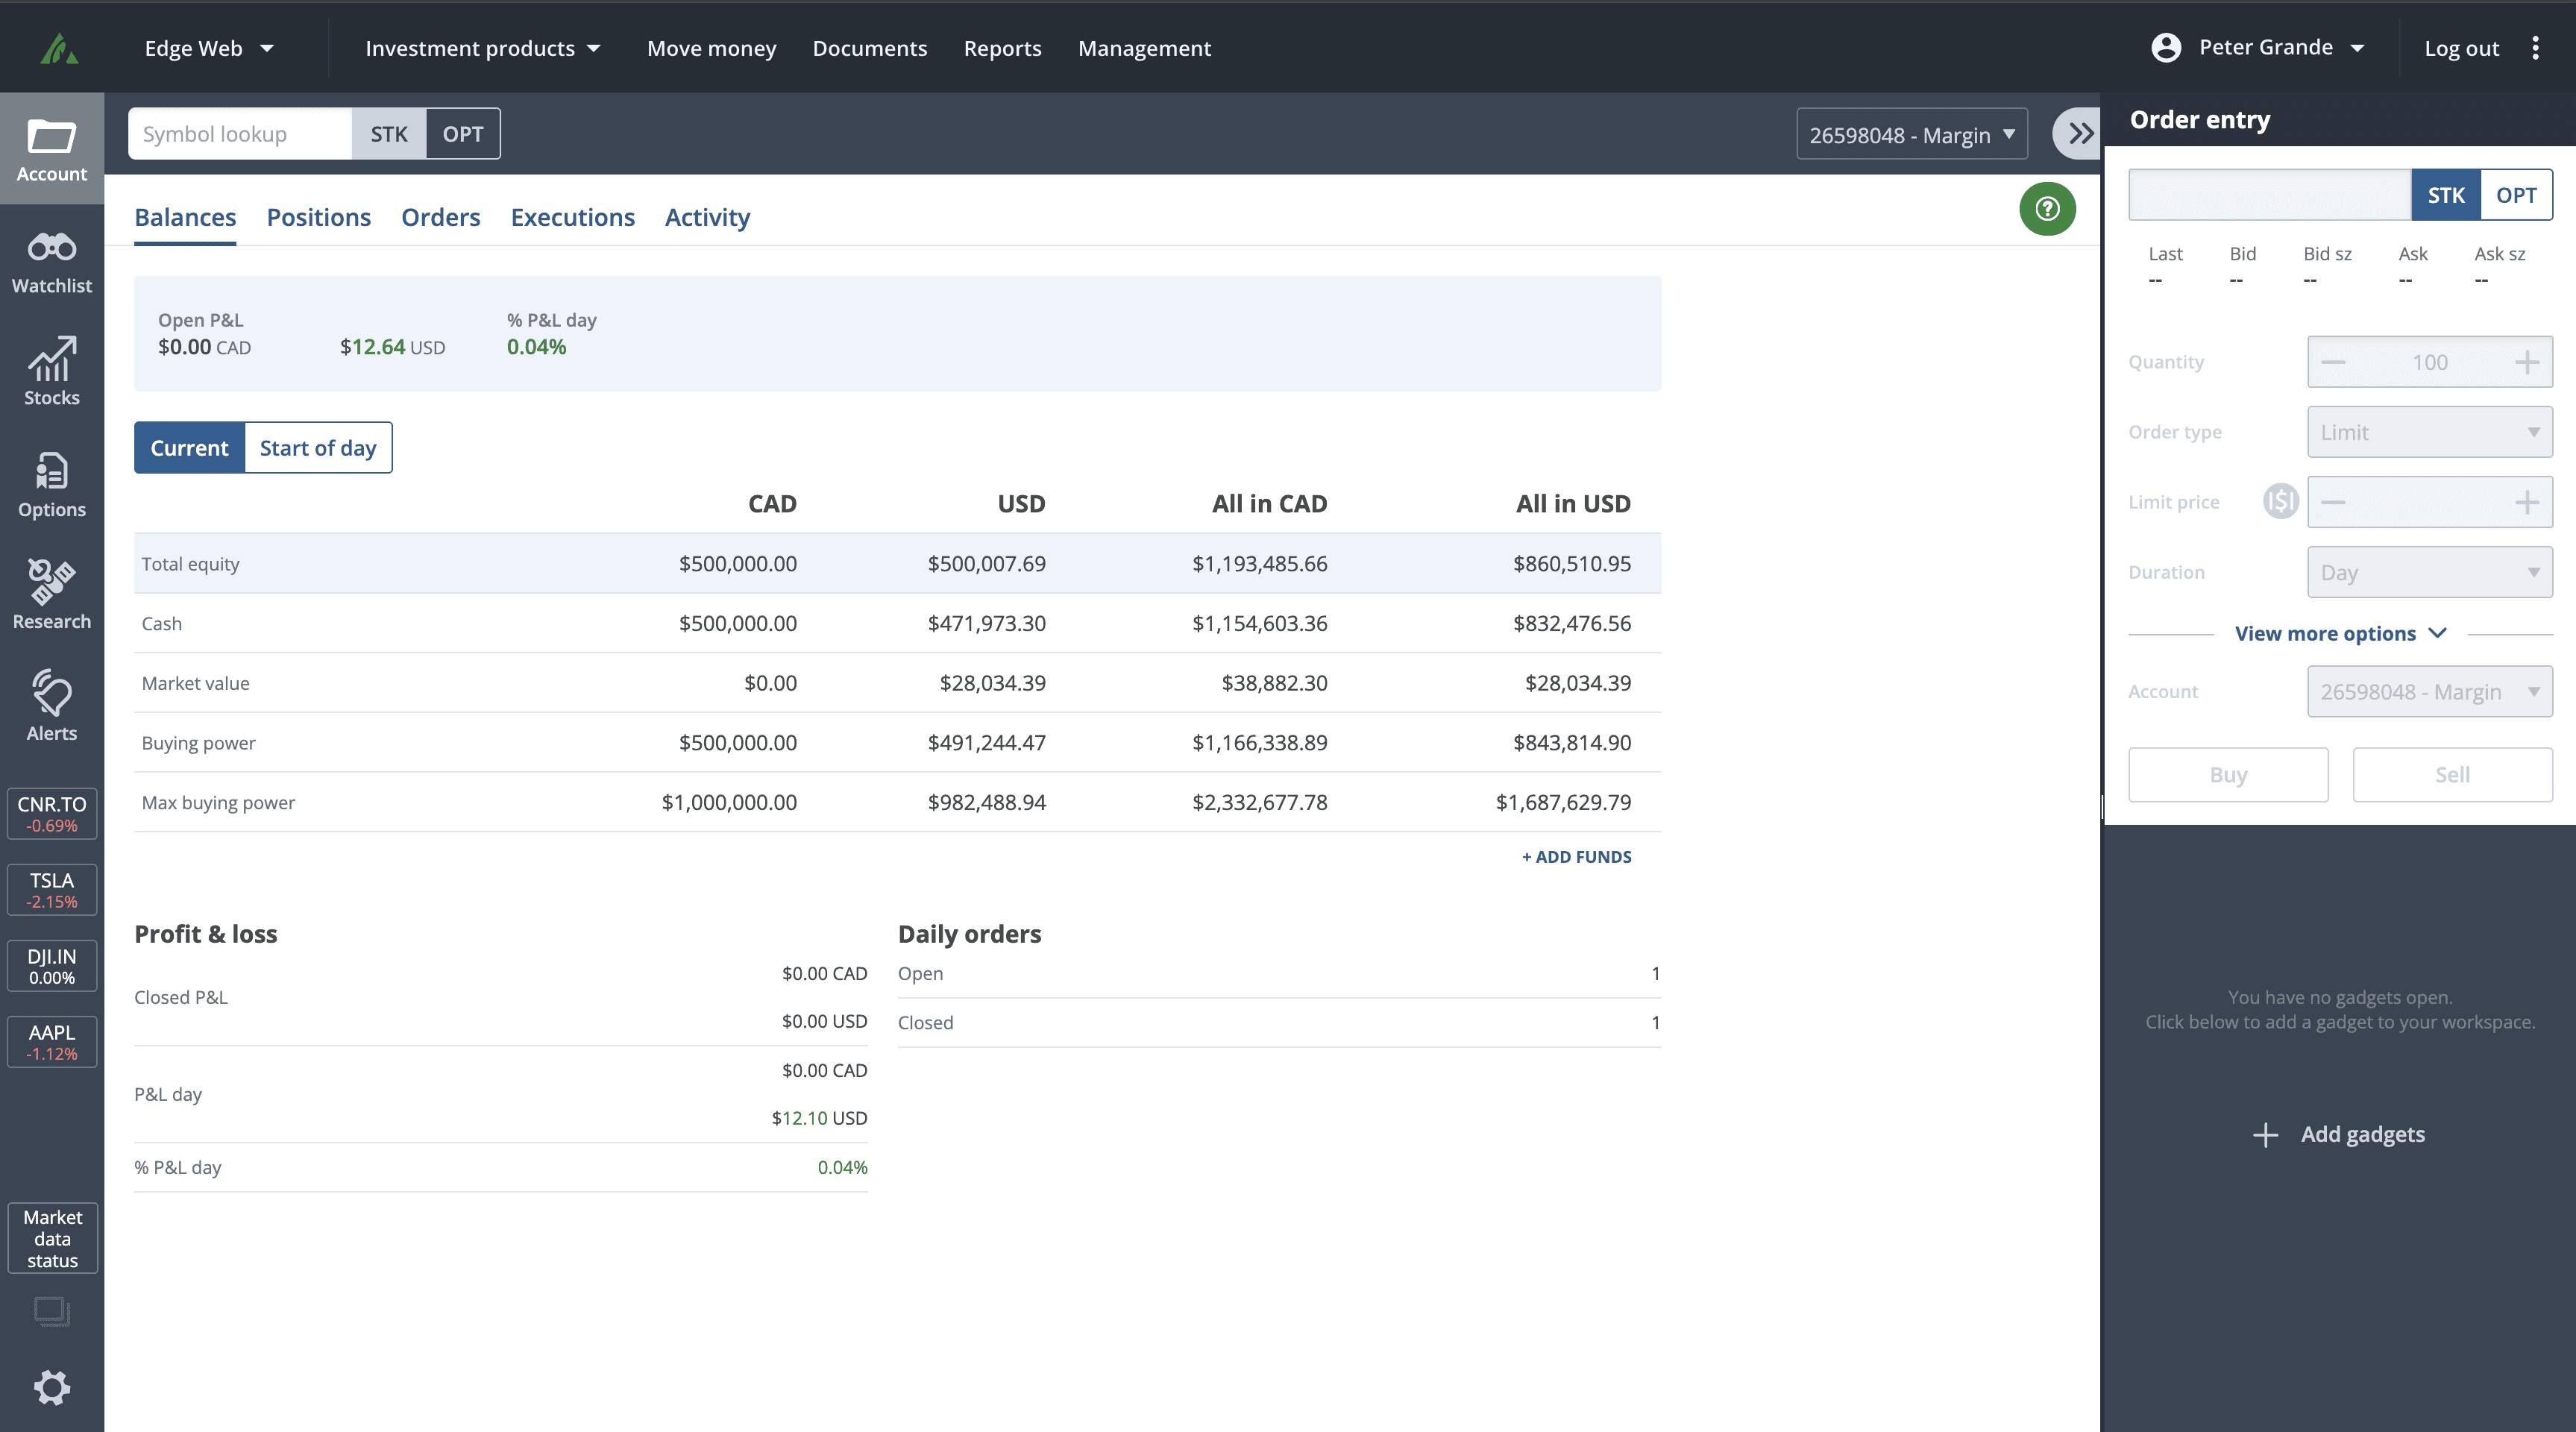Collapse the order entry panel arrows
The width and height of the screenshot is (2576, 1432).
2079,134
